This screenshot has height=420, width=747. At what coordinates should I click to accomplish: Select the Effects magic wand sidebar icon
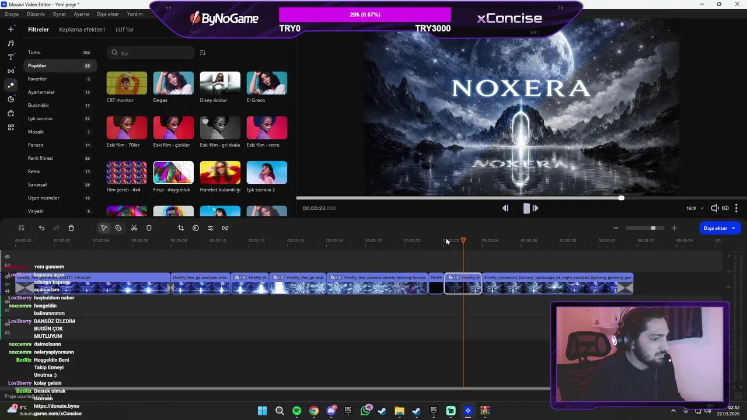coord(11,85)
